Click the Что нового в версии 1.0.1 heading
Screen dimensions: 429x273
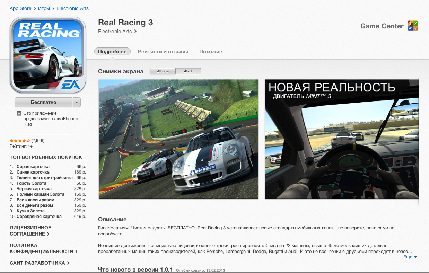tap(135, 269)
